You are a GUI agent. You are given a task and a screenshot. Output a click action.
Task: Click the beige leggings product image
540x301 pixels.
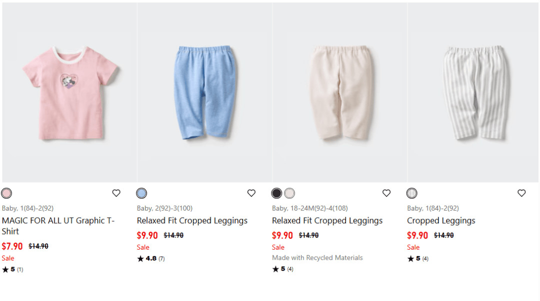(x=340, y=92)
